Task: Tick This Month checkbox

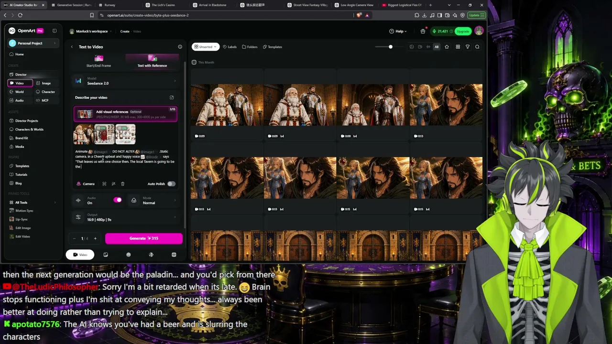Action: [x=194, y=62]
